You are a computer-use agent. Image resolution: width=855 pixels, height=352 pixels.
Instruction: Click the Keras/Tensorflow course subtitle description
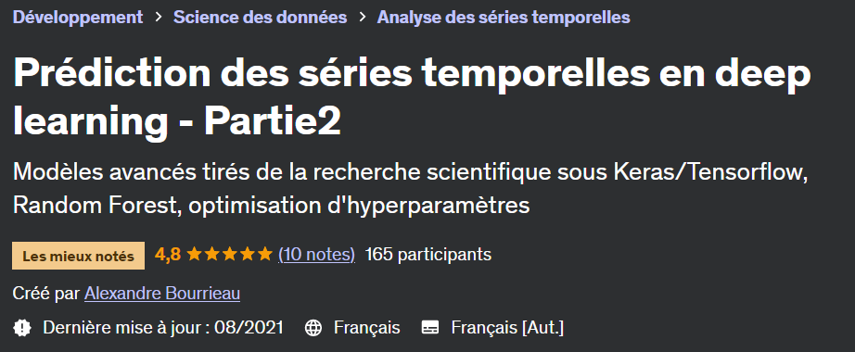(410, 189)
